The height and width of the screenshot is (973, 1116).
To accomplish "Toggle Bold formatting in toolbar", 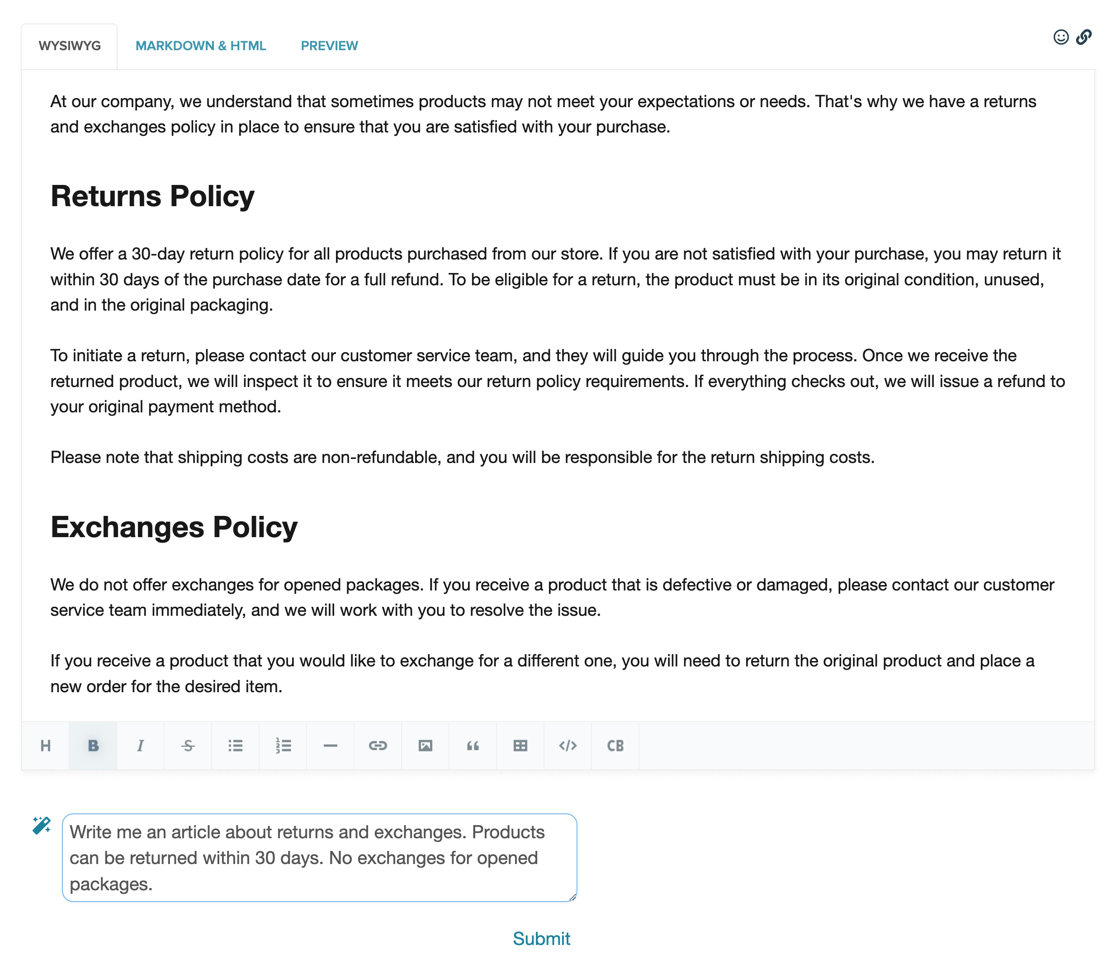I will pos(93,746).
